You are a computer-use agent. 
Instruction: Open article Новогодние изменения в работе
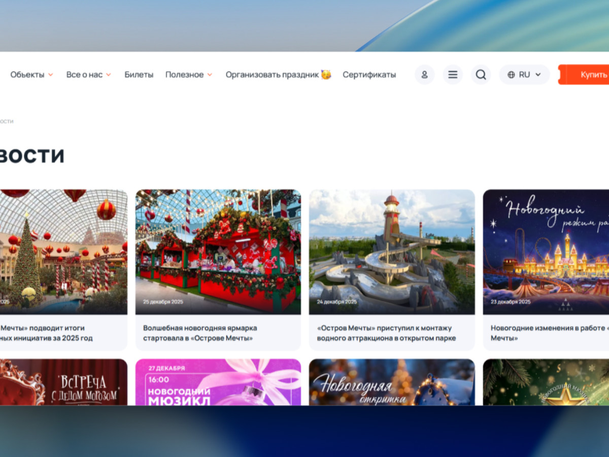click(550, 333)
